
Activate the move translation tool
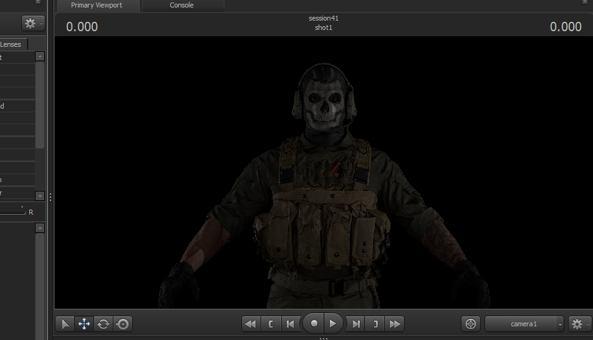point(84,324)
